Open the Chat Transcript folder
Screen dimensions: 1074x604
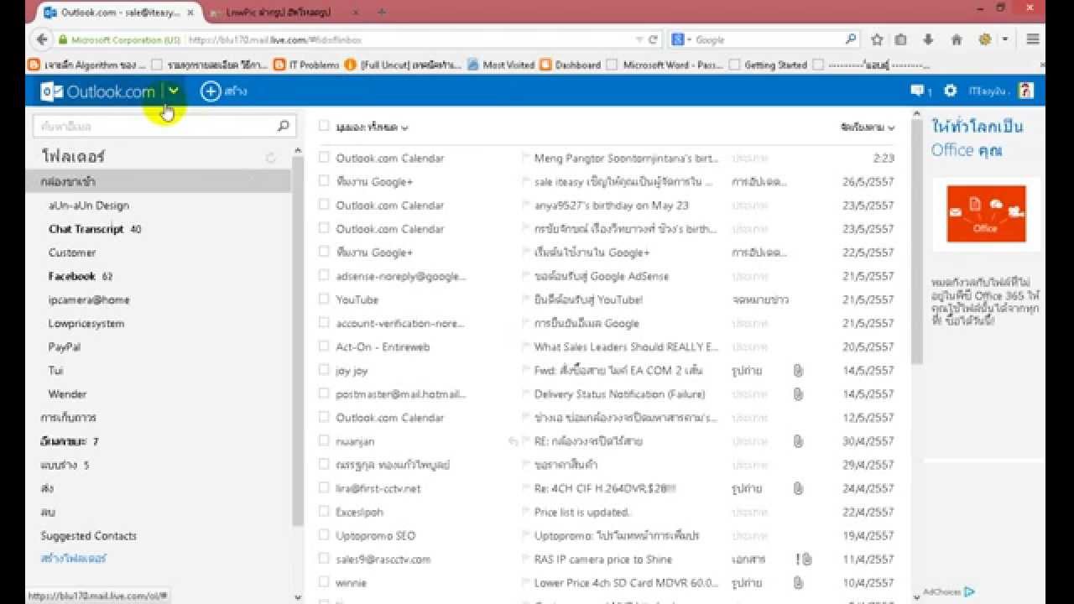(x=86, y=229)
